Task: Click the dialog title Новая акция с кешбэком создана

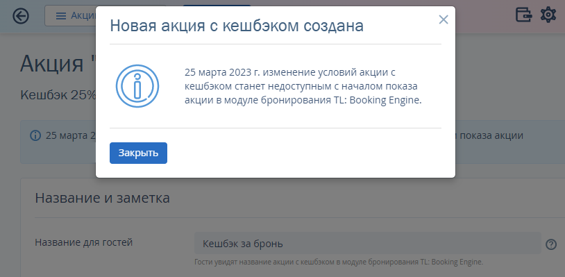Action: pyautogui.click(x=237, y=26)
